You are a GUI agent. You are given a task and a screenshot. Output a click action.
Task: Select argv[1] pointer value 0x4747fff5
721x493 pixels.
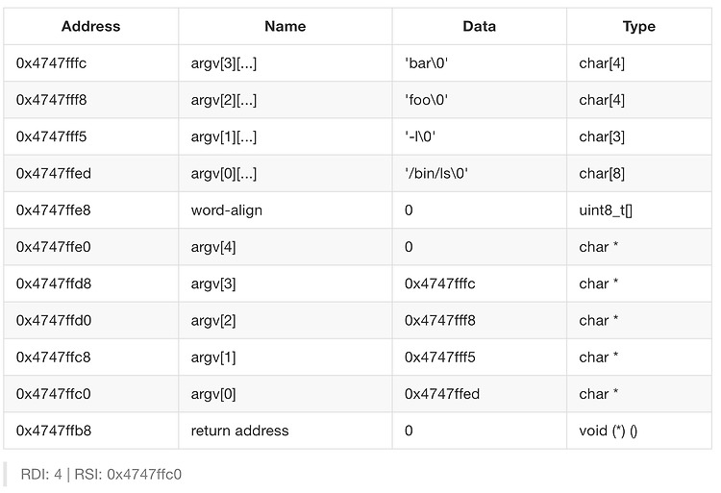click(x=479, y=357)
